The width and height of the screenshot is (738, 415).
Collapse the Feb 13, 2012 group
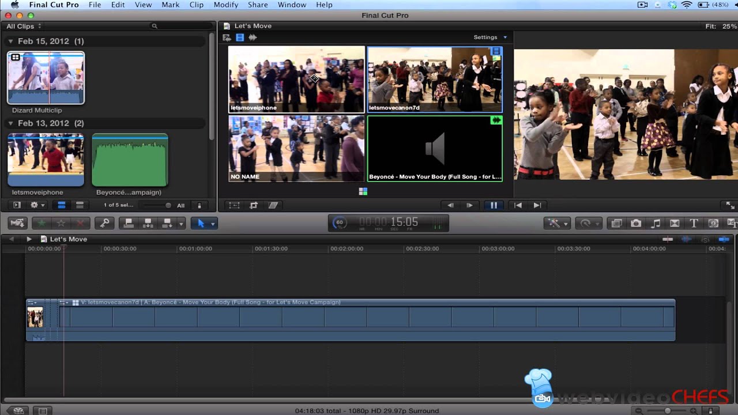10,123
